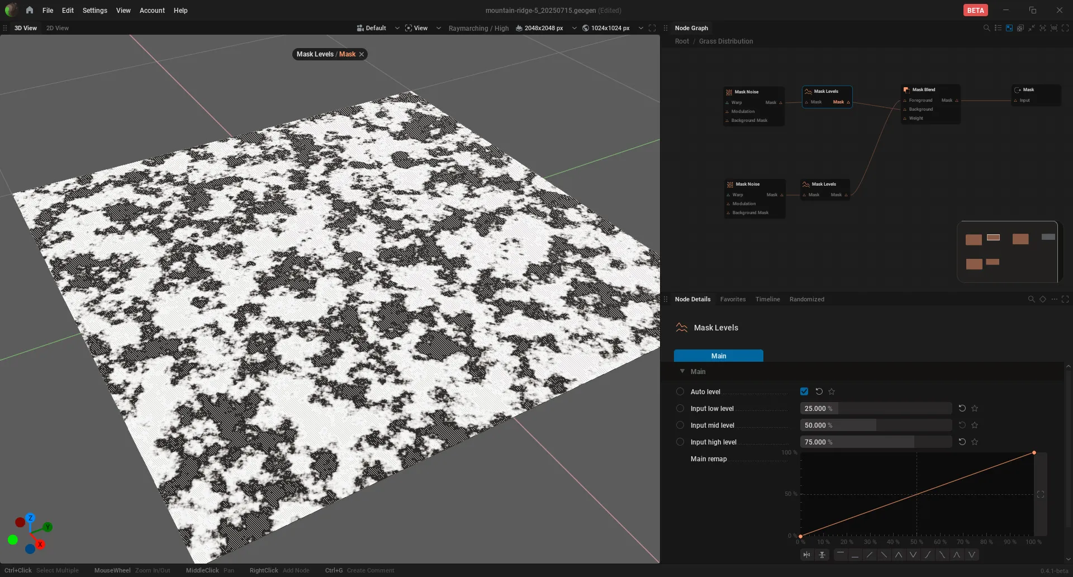1073x577 pixels.
Task: Toggle the Input high level radio circle
Action: click(680, 442)
